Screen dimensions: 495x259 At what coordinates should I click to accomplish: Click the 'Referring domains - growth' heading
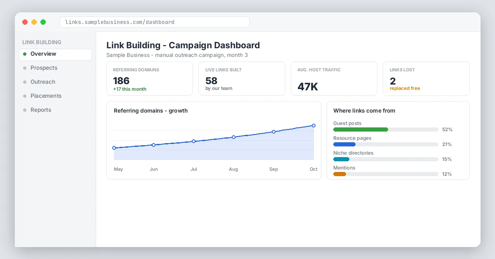pos(151,111)
